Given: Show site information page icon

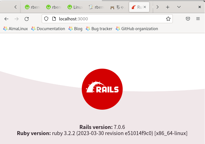Looking at the screenshot, I should [54, 19].
